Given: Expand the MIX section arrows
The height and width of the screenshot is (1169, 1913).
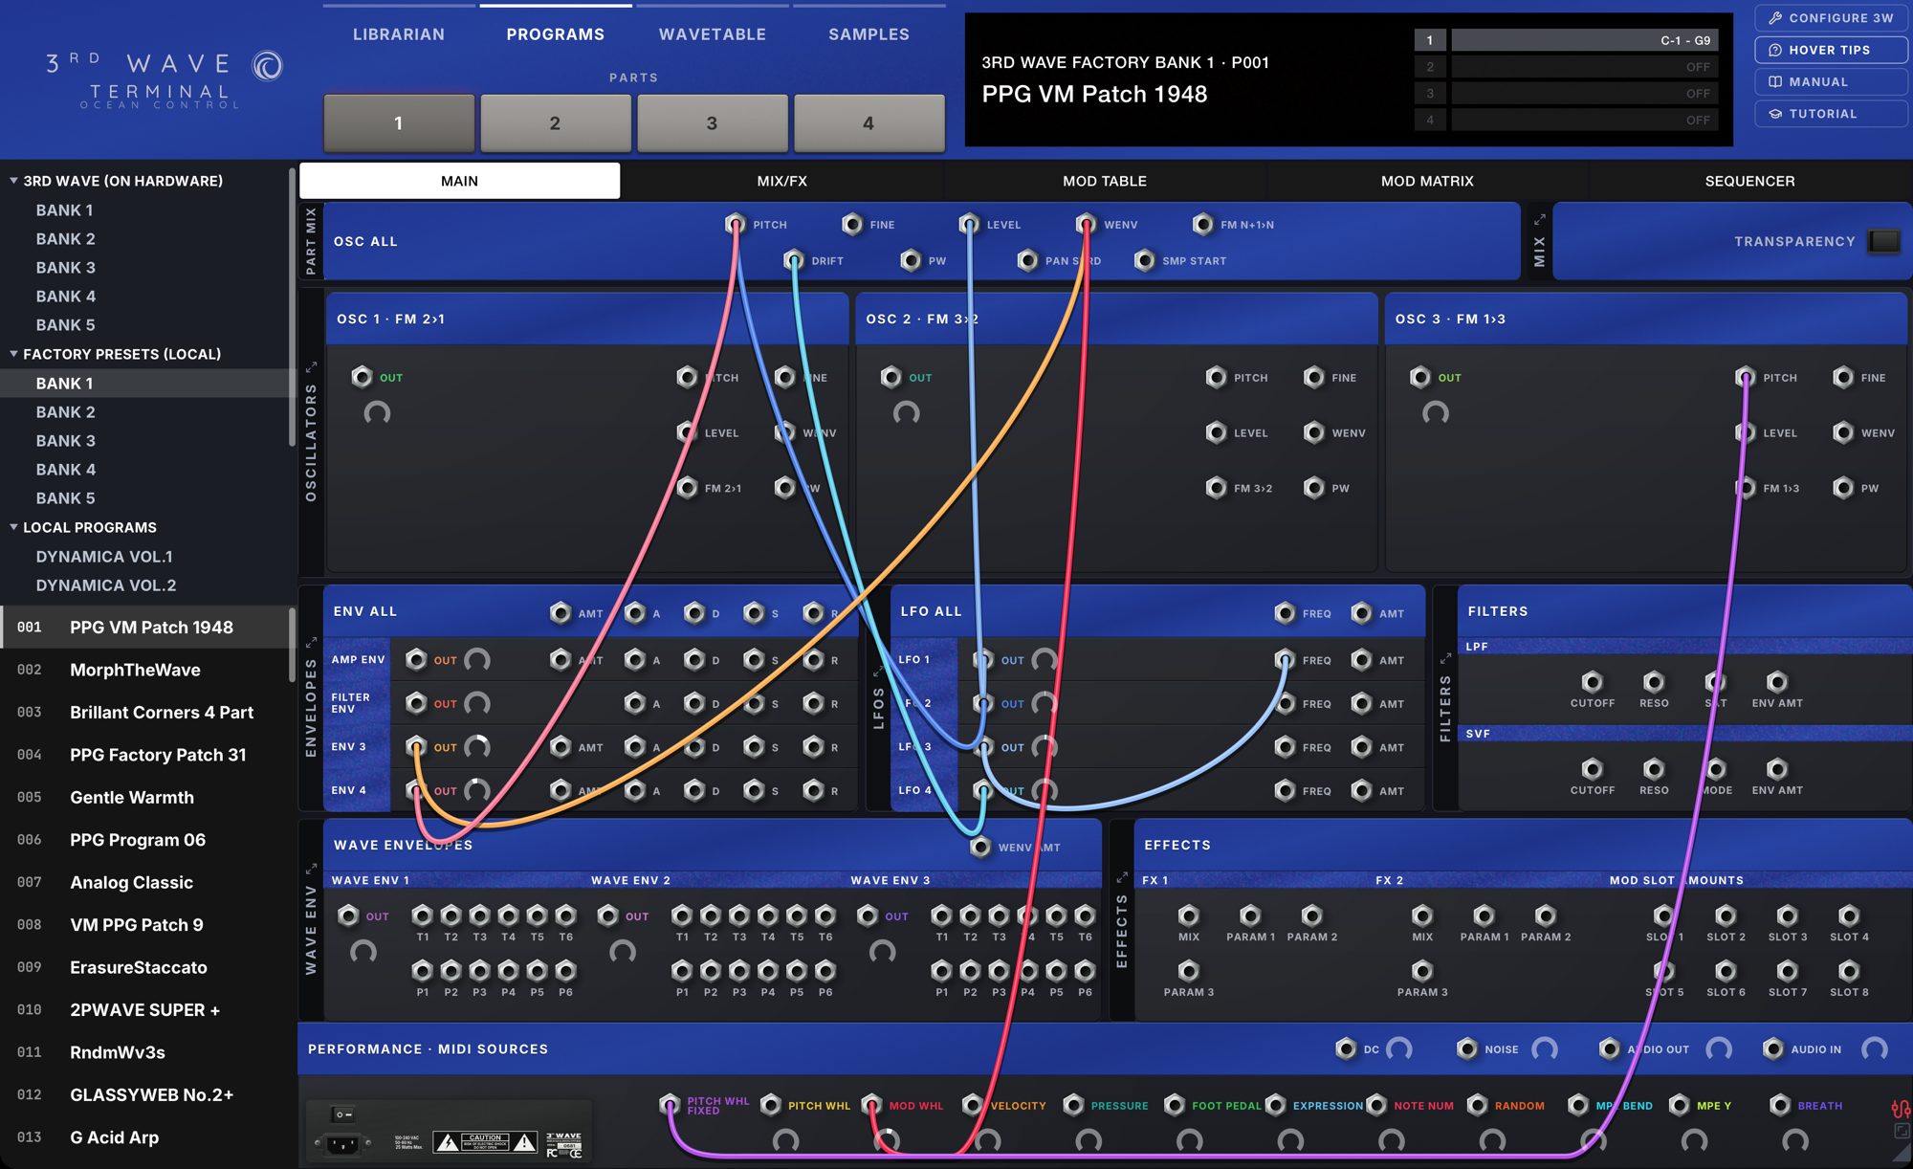Looking at the screenshot, I should click(x=1540, y=219).
